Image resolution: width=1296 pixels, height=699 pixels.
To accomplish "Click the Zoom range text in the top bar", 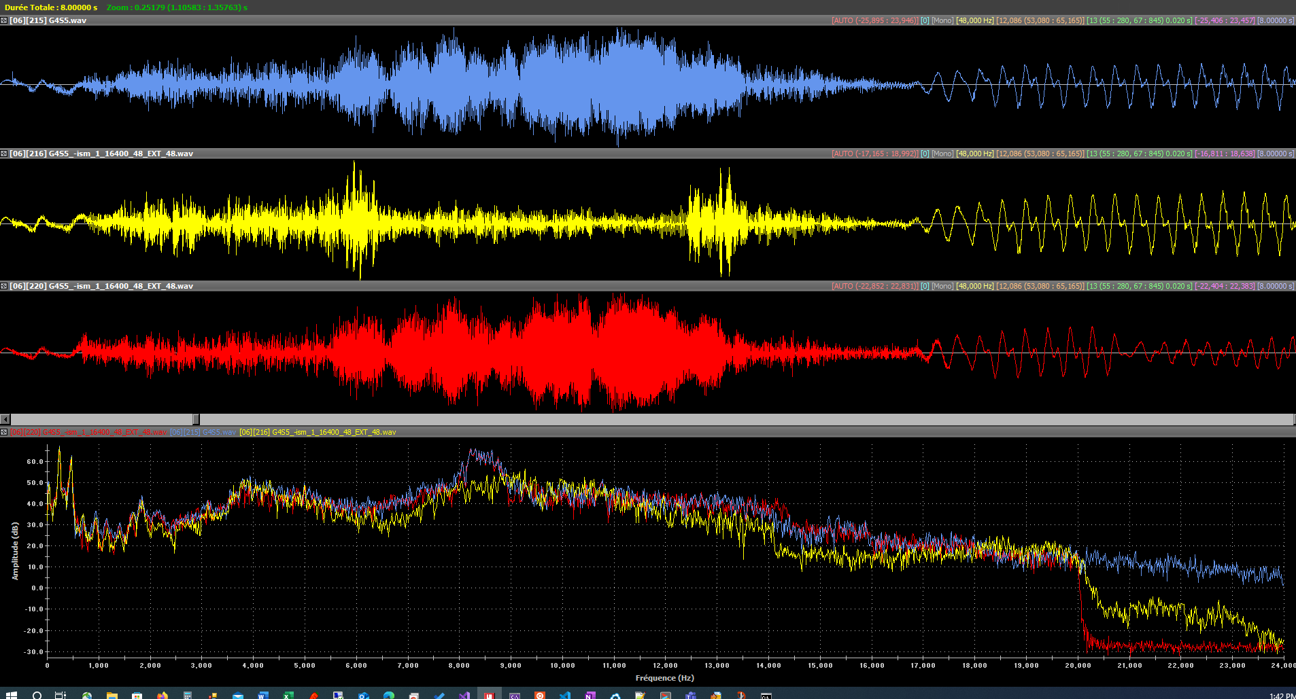I will tap(177, 7).
